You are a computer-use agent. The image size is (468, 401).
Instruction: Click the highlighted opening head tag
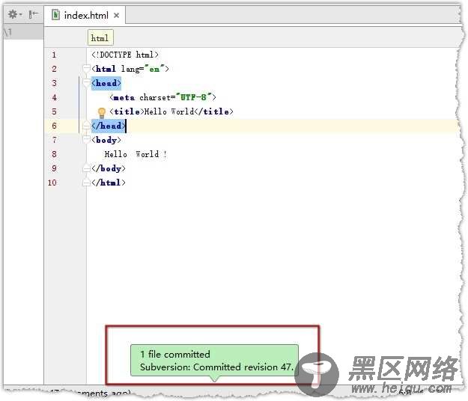tap(106, 83)
